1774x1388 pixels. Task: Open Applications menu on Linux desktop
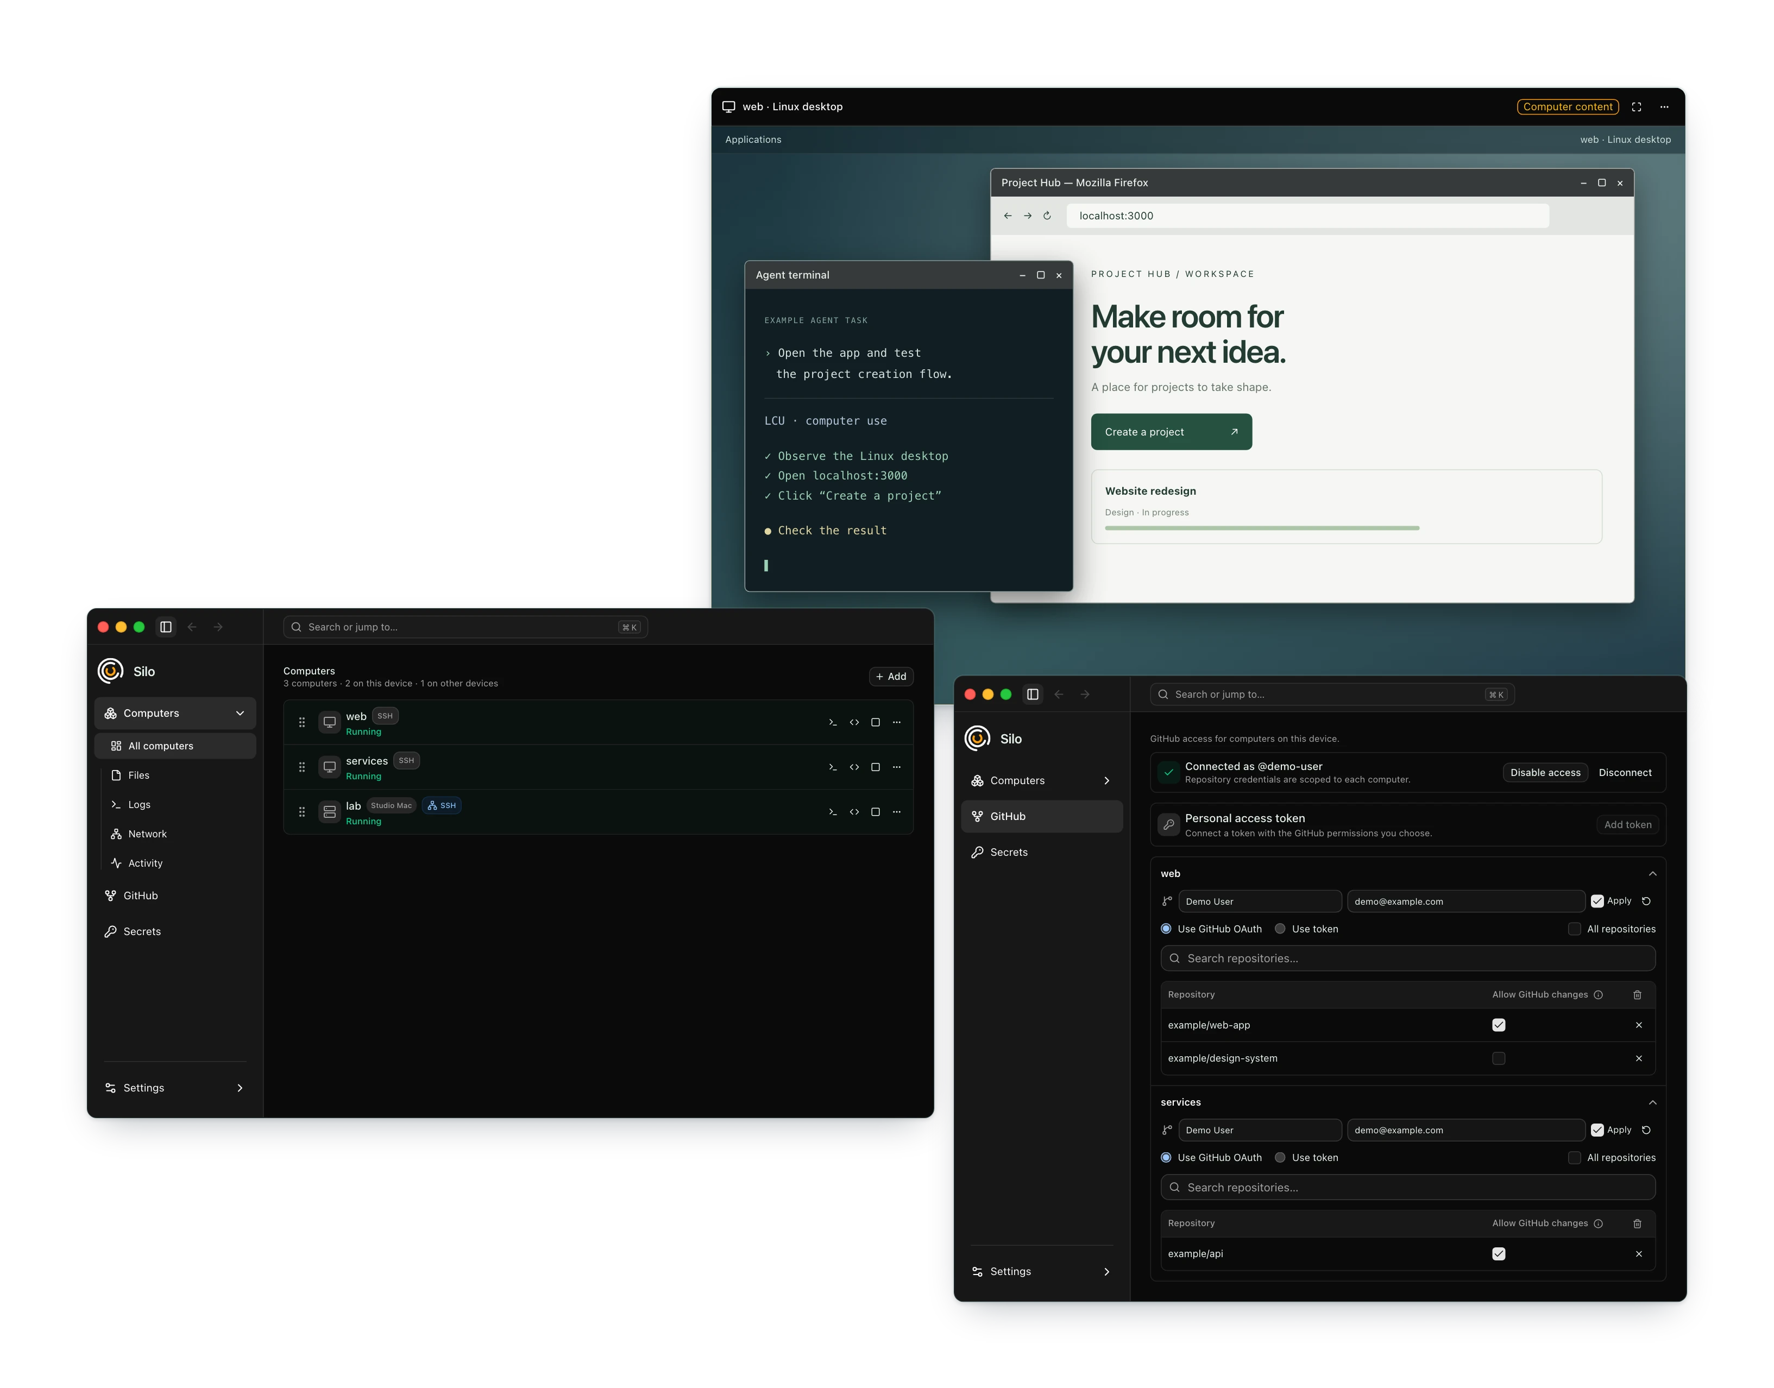point(752,140)
